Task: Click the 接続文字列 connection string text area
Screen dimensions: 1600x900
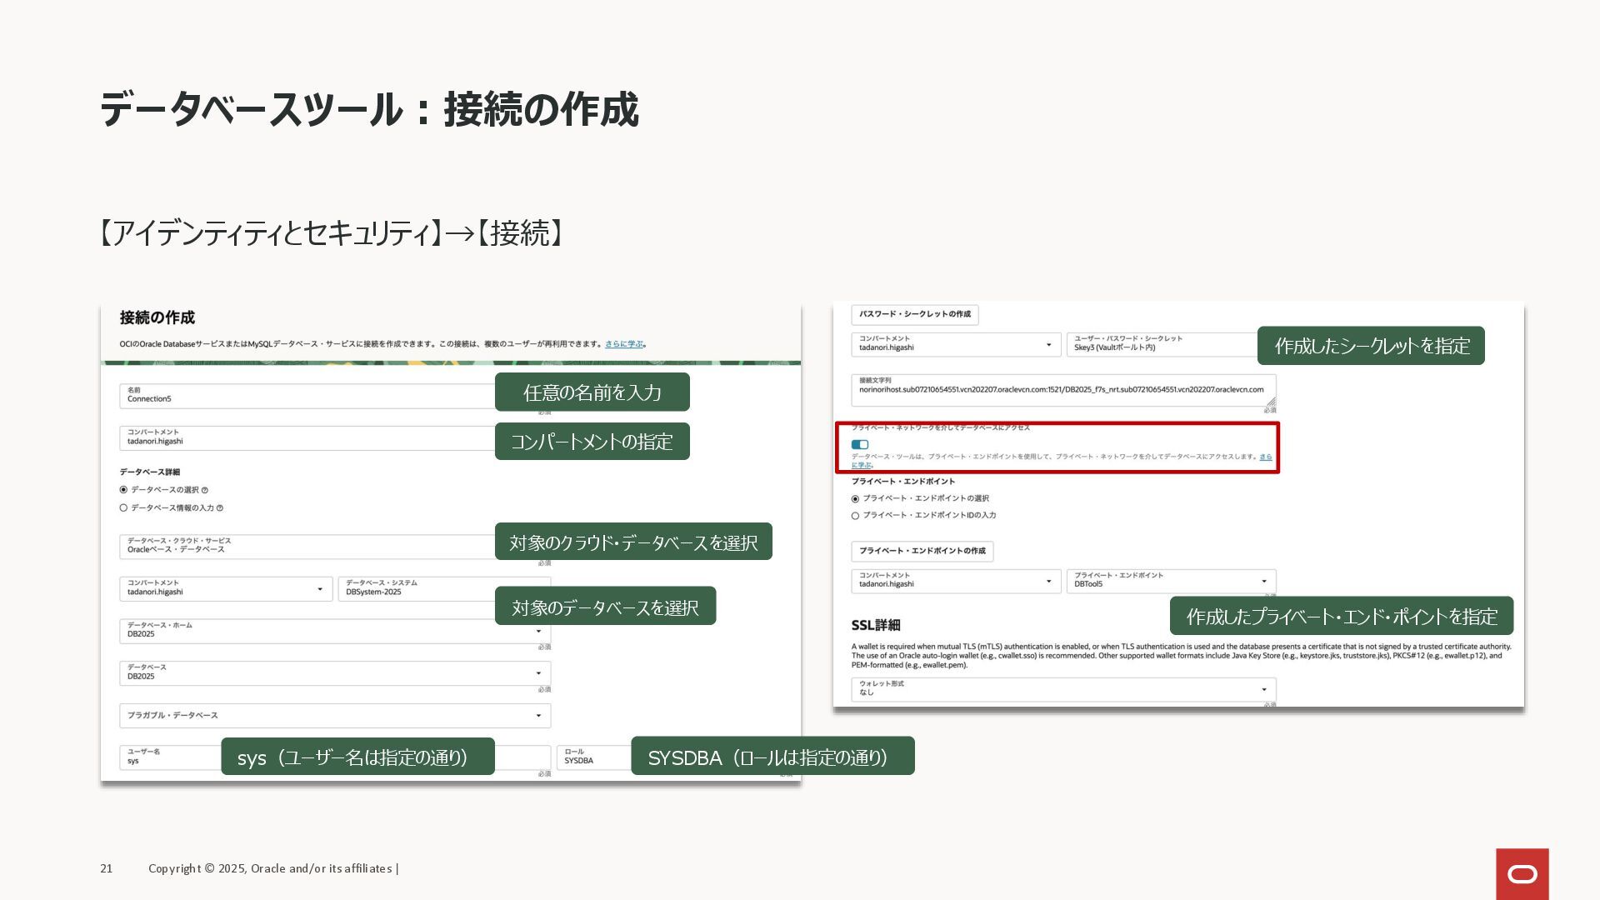Action: pyautogui.click(x=1063, y=390)
